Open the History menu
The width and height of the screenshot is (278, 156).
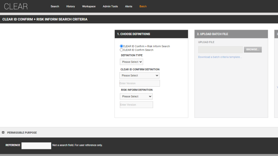(71, 6)
